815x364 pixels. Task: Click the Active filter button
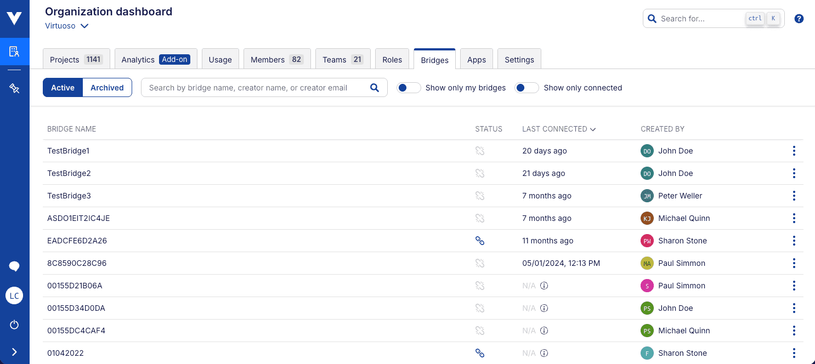click(x=63, y=88)
